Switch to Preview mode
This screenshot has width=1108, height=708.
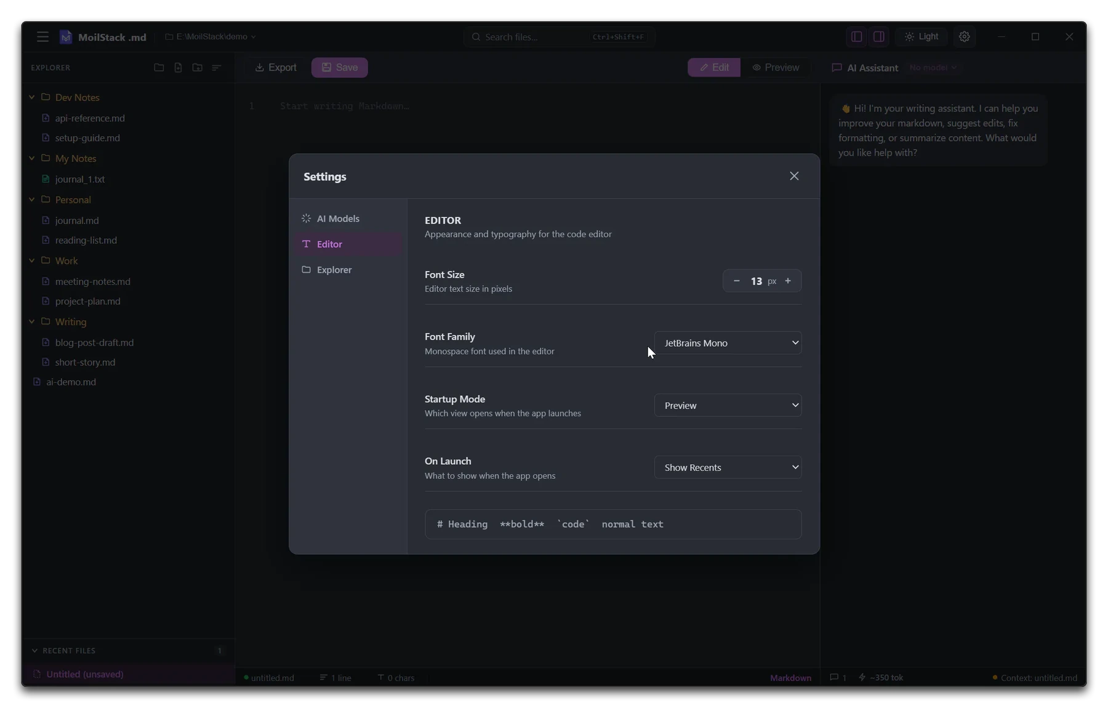(x=776, y=68)
